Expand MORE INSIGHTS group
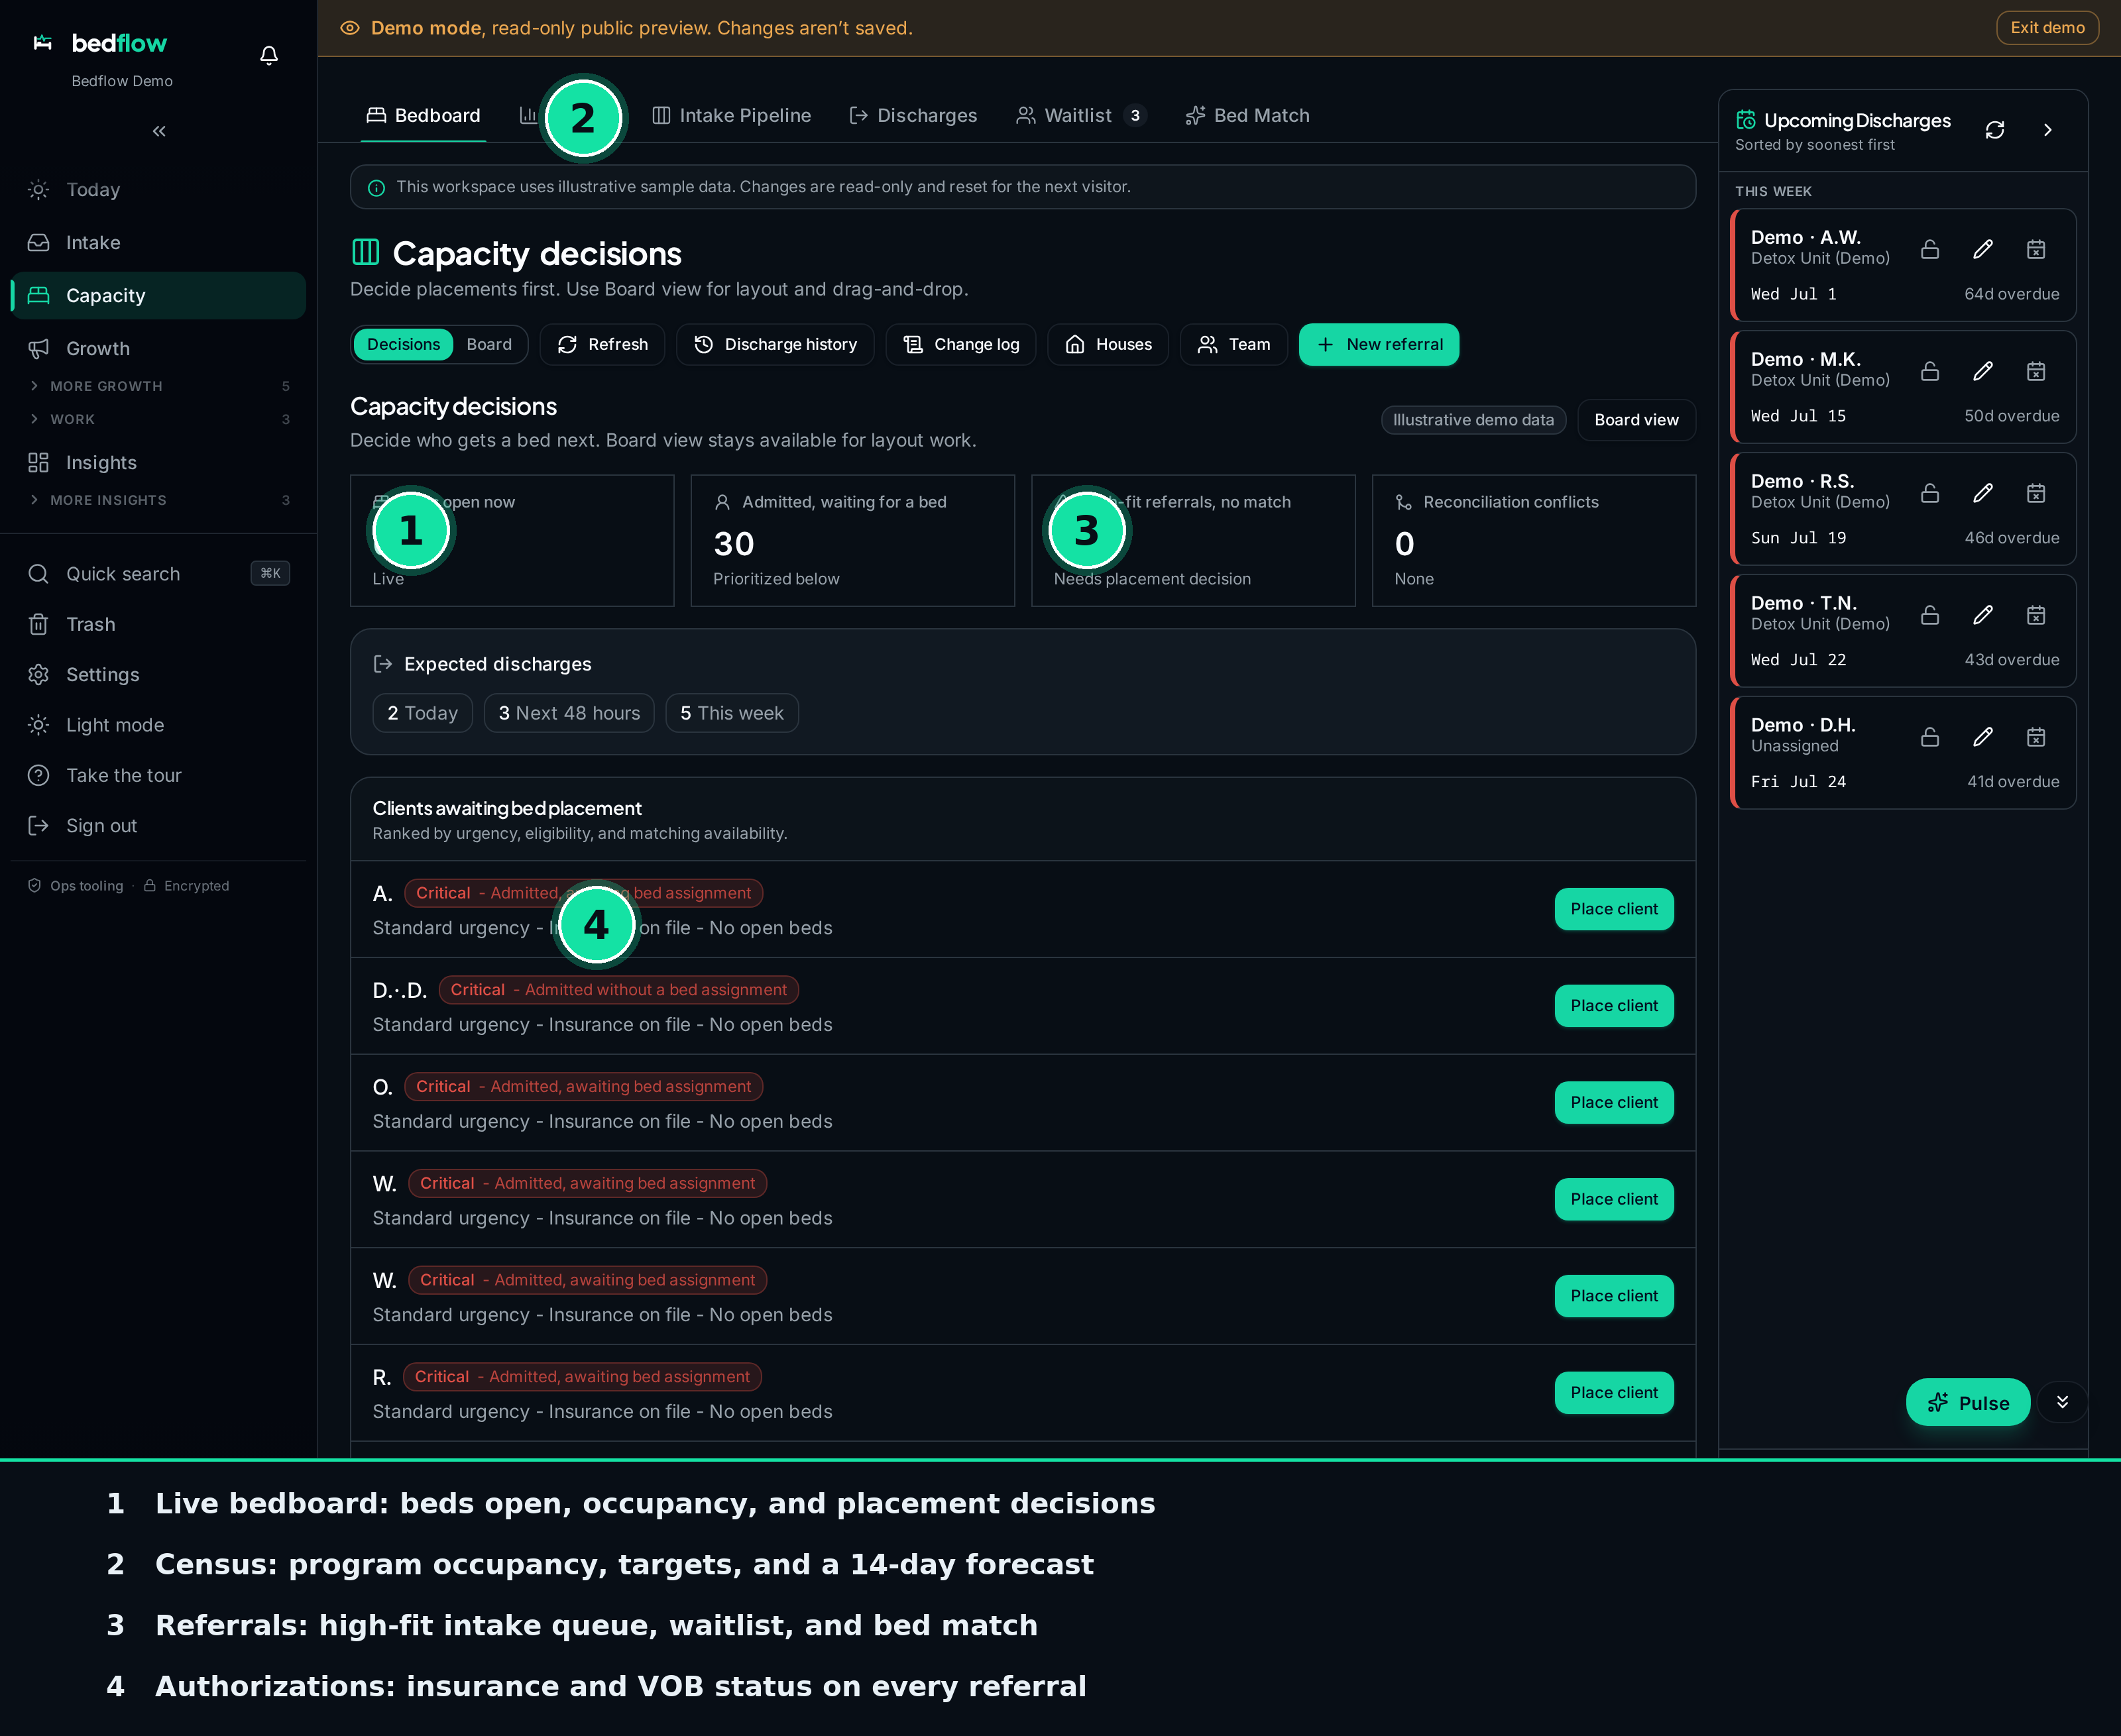The image size is (2121, 1736). (x=158, y=500)
